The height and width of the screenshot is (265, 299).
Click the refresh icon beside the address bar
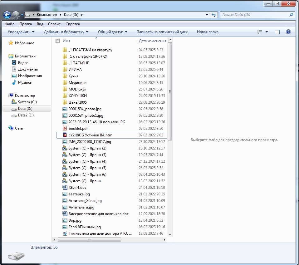point(214,15)
